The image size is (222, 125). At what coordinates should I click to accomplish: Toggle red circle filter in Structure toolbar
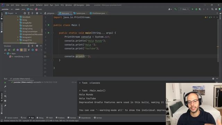[36, 50]
